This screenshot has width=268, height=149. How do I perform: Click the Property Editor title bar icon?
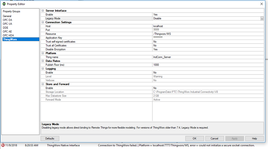click(4, 4)
